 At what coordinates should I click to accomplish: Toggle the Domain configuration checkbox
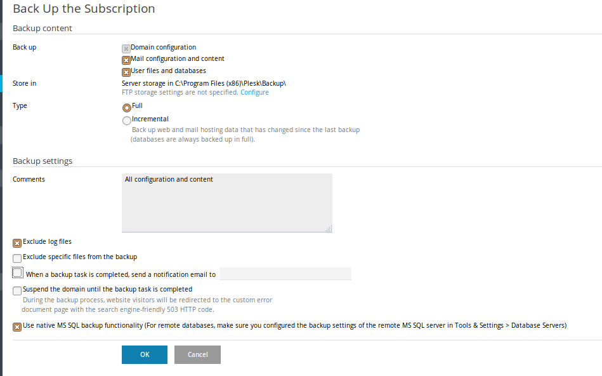pos(126,49)
